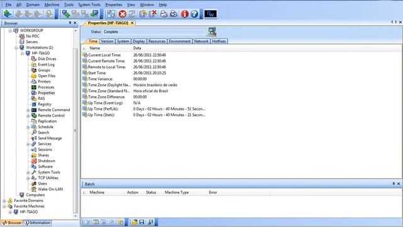This screenshot has width=403, height=227.
Task: Select the Start Time row
Action: point(144,73)
